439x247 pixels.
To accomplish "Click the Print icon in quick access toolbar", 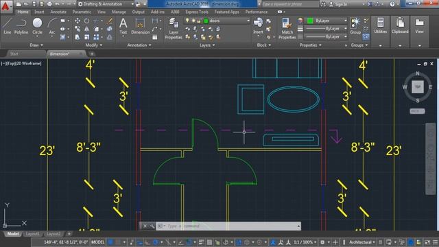I will 49,4.
